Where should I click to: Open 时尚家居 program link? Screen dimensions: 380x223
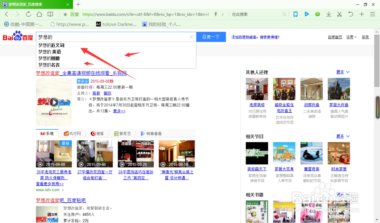339,169
